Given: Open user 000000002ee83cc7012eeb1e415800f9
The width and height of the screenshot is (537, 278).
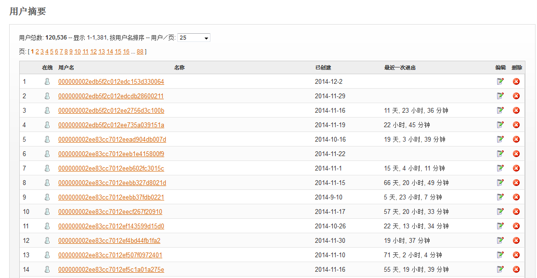Looking at the screenshot, I should [111, 154].
